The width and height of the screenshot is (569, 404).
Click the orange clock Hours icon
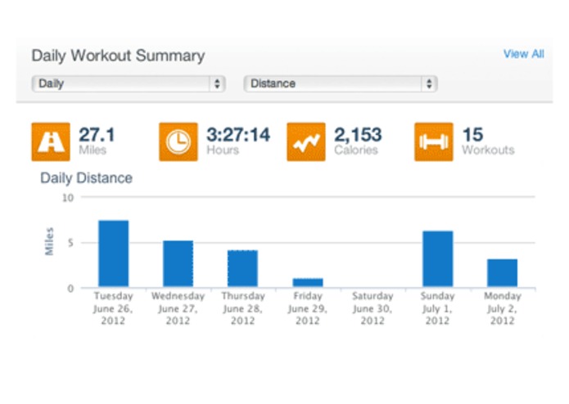click(178, 141)
